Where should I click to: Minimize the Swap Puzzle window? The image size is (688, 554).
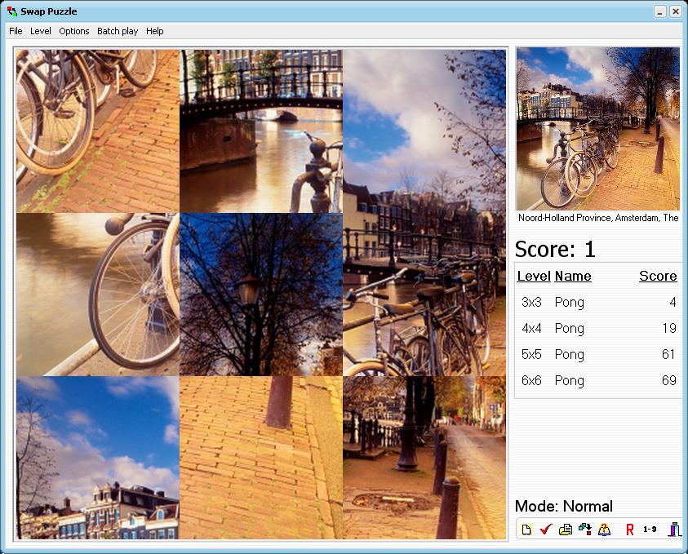[x=660, y=11]
